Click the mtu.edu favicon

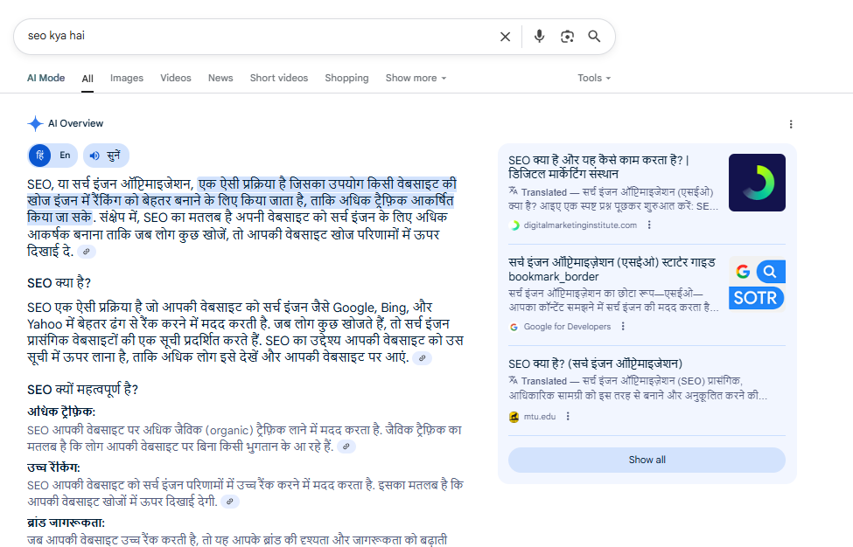click(514, 417)
